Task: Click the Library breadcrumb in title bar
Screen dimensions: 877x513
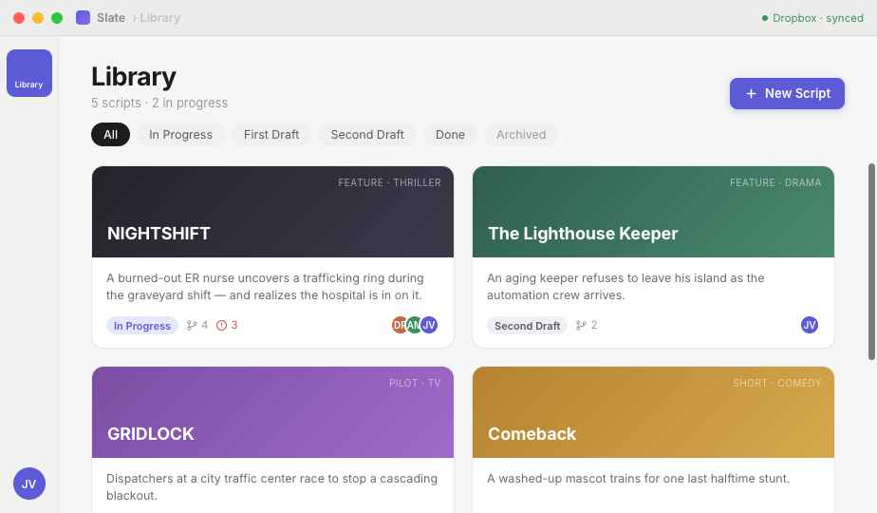Action: pos(160,18)
